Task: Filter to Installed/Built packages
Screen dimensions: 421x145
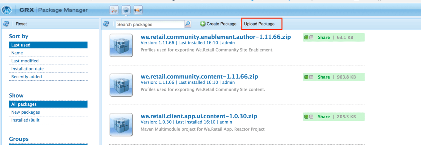Action: [x=25, y=120]
